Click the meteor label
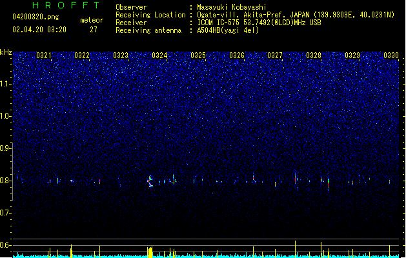406x258 pixels. 92,20
